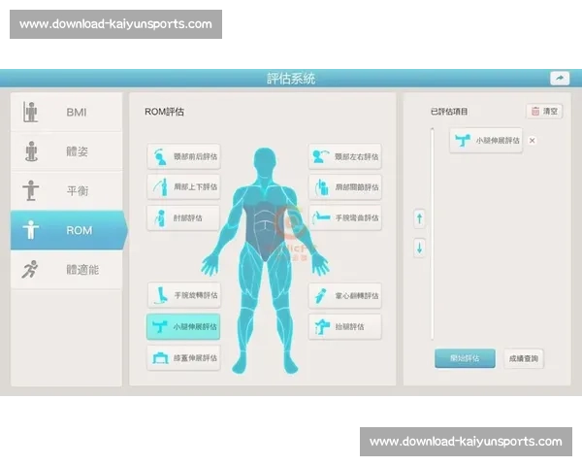Select the ROM tab in sidebar
This screenshot has width=582, height=466.
click(69, 230)
